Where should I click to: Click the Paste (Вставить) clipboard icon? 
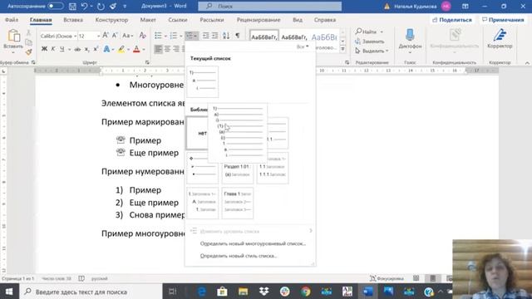click(x=13, y=36)
